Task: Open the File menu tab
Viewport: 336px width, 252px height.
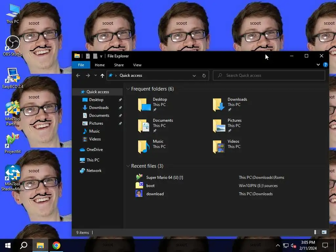Action: click(x=81, y=65)
